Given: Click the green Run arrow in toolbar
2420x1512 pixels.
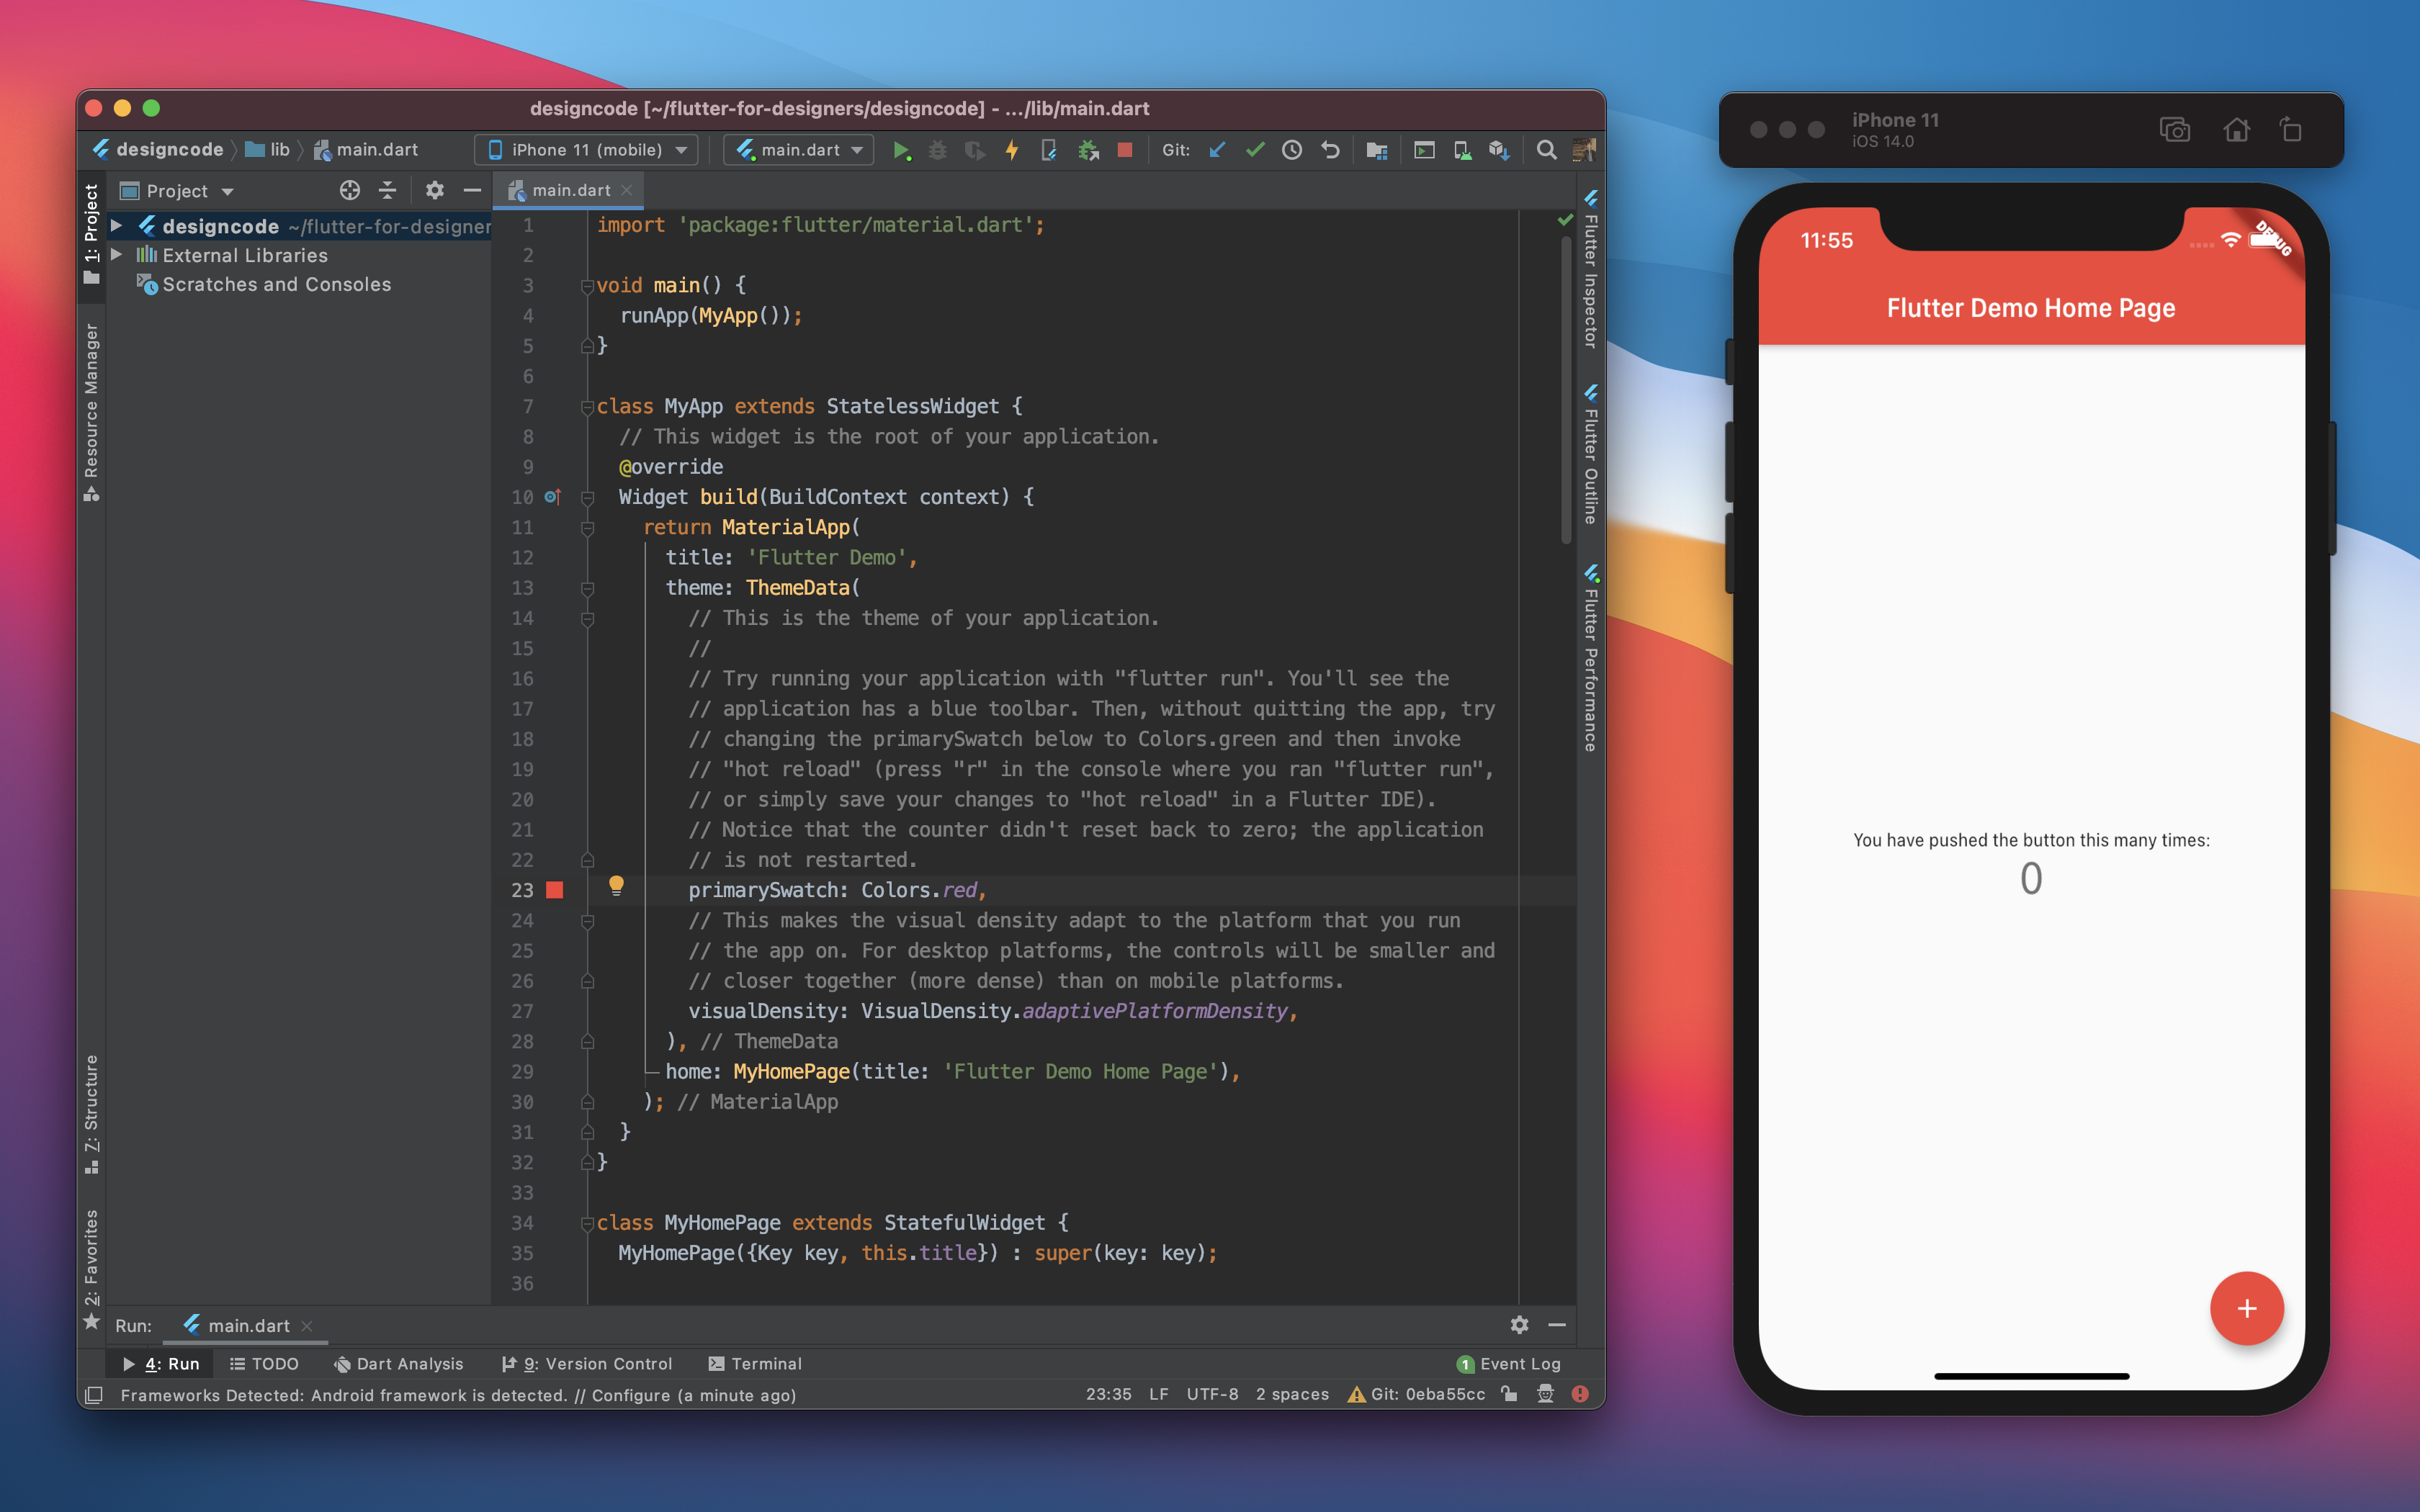Looking at the screenshot, I should pos(900,150).
